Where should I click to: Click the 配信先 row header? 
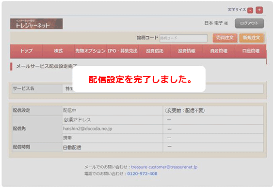[x=37, y=129]
